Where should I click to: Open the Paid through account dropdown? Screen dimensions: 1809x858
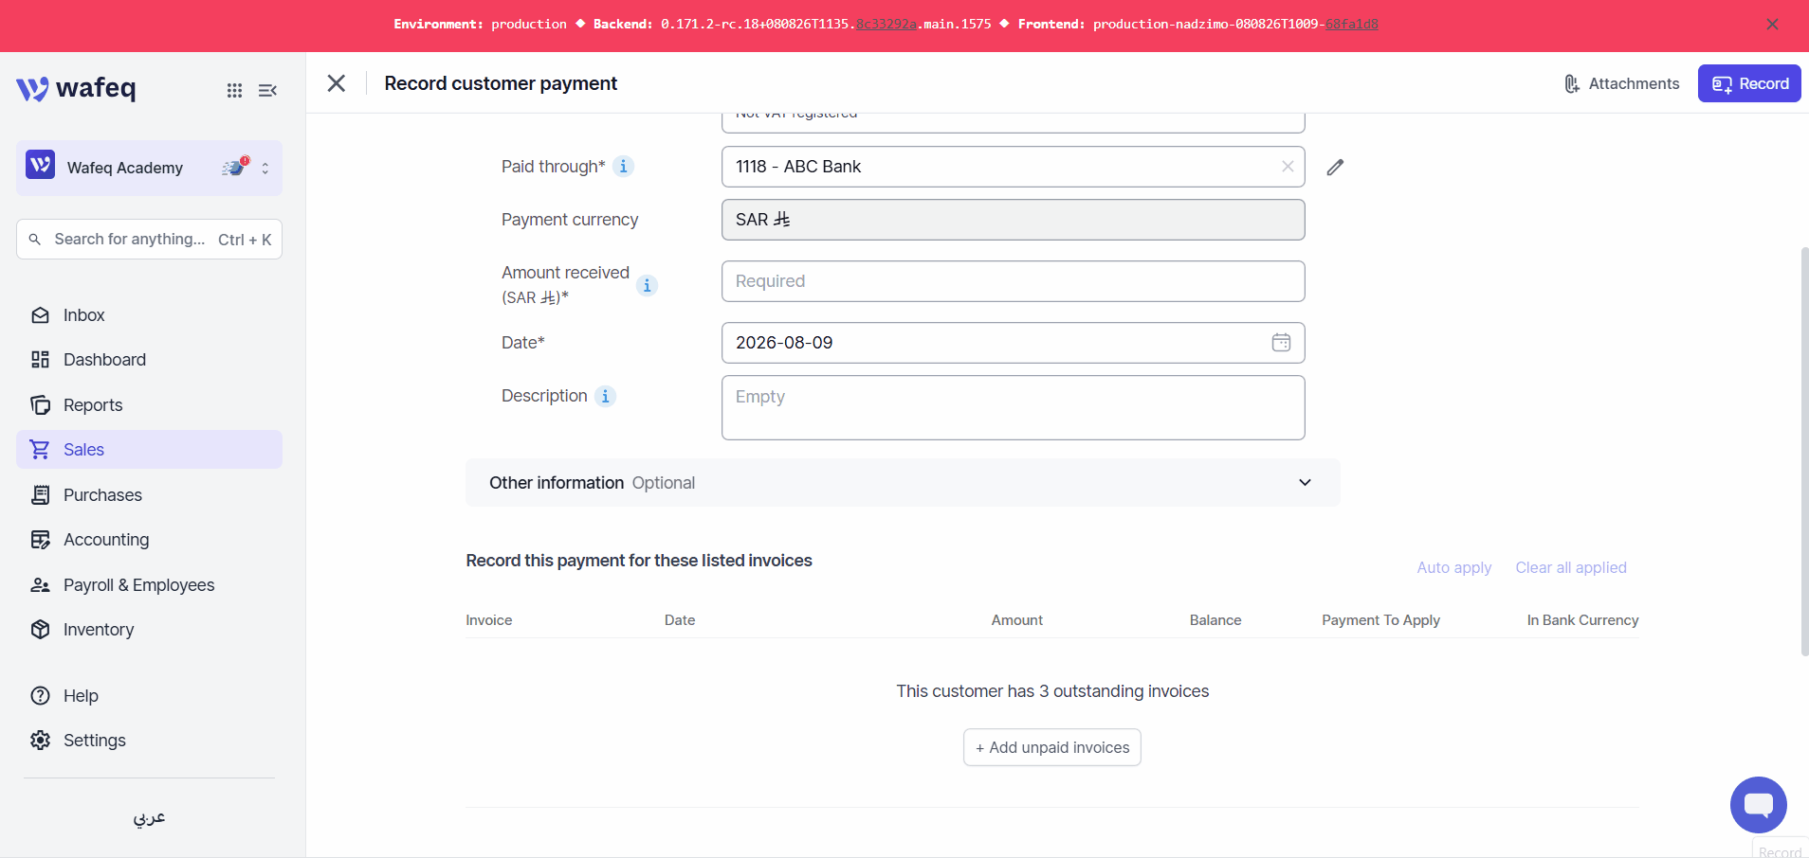pos(1000,167)
